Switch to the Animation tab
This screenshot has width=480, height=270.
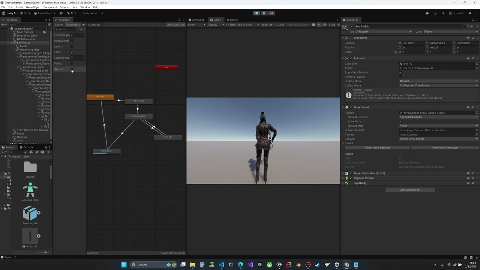coord(196,20)
